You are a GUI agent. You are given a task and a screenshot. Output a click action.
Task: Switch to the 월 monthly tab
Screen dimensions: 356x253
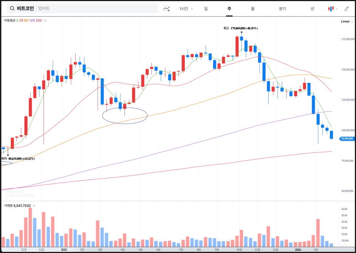coord(252,8)
